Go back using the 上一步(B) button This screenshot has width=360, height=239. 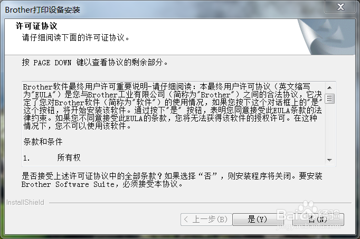[206, 220]
